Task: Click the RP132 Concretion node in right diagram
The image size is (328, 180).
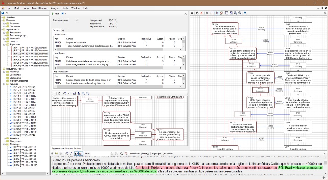Action: 260,90
